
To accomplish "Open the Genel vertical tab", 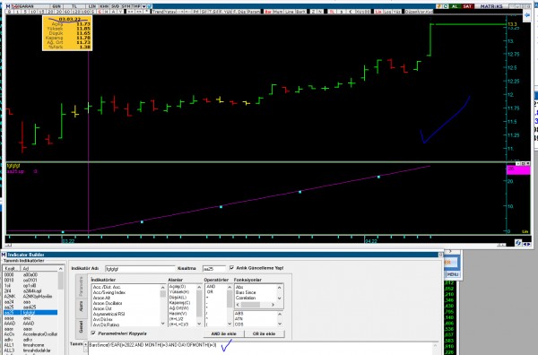I will pyautogui.click(x=81, y=326).
